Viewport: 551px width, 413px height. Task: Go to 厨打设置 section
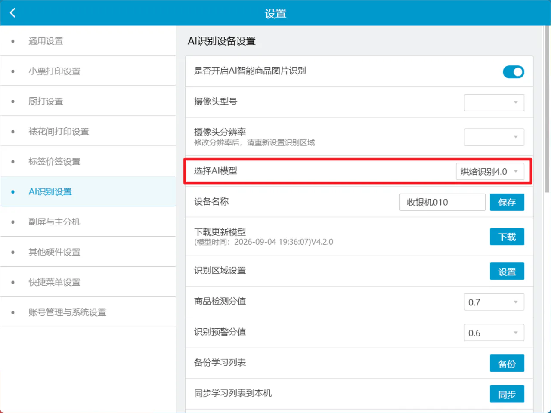(88, 101)
